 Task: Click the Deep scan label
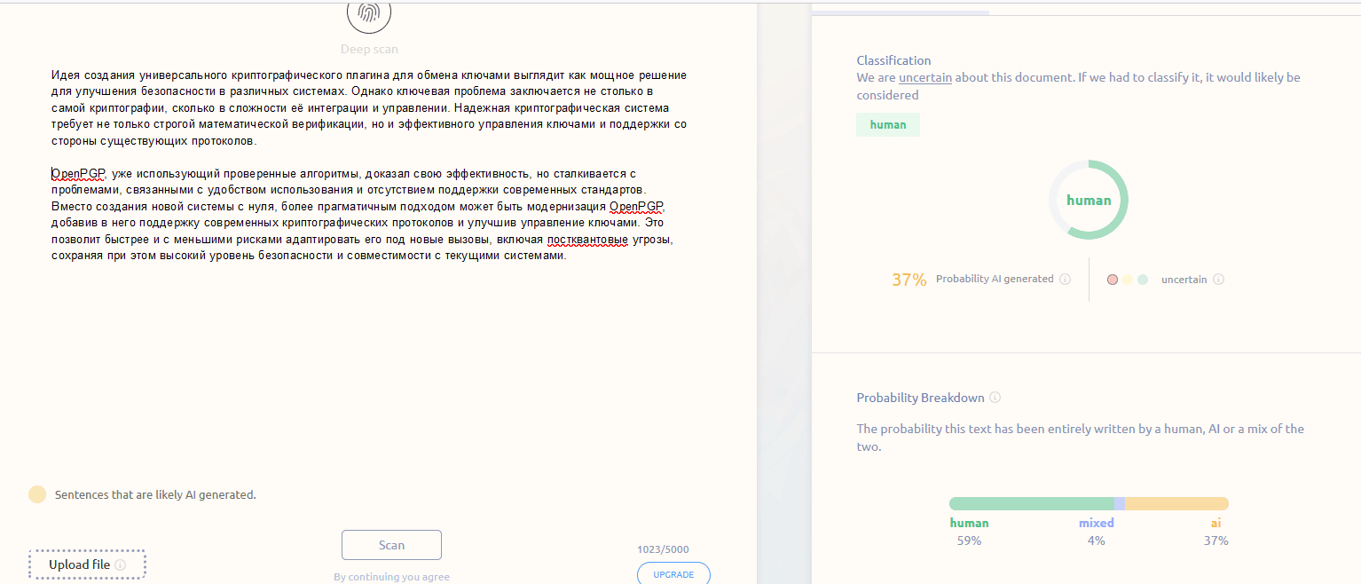(x=369, y=50)
